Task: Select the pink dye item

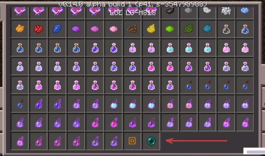Action: pyautogui.click(x=114, y=29)
